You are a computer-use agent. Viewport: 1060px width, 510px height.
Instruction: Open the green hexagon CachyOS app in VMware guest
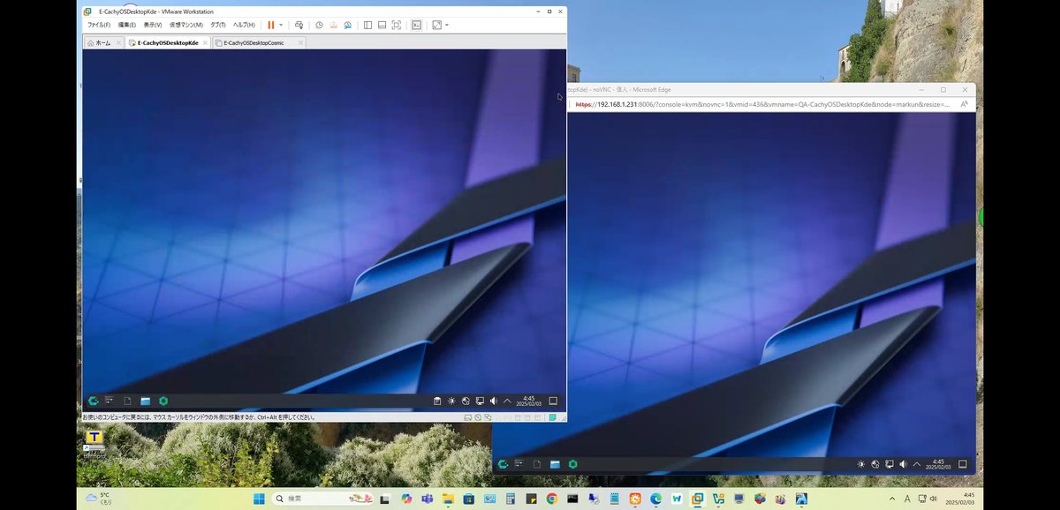pyautogui.click(x=163, y=401)
